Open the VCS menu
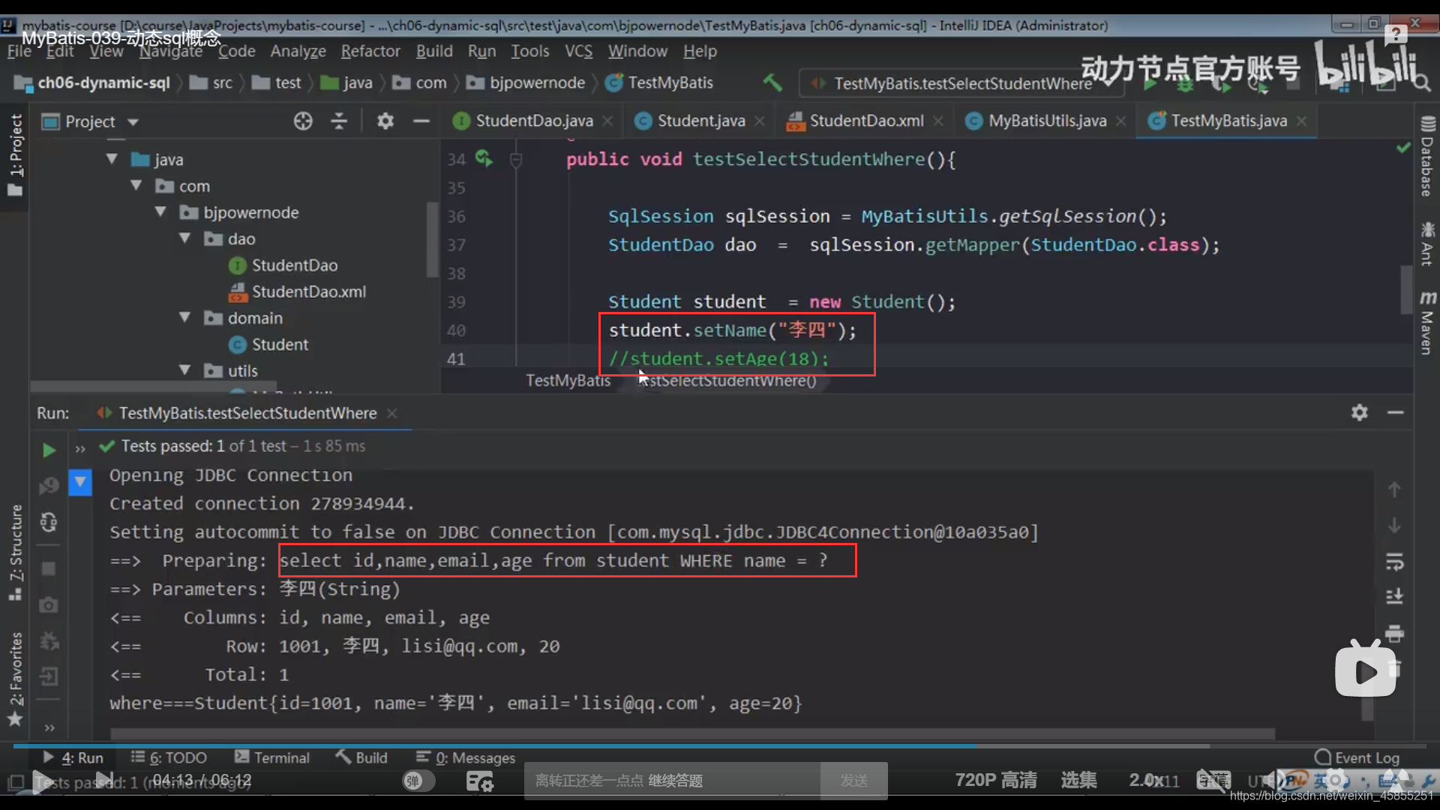Viewport: 1440px width, 810px height. tap(578, 51)
